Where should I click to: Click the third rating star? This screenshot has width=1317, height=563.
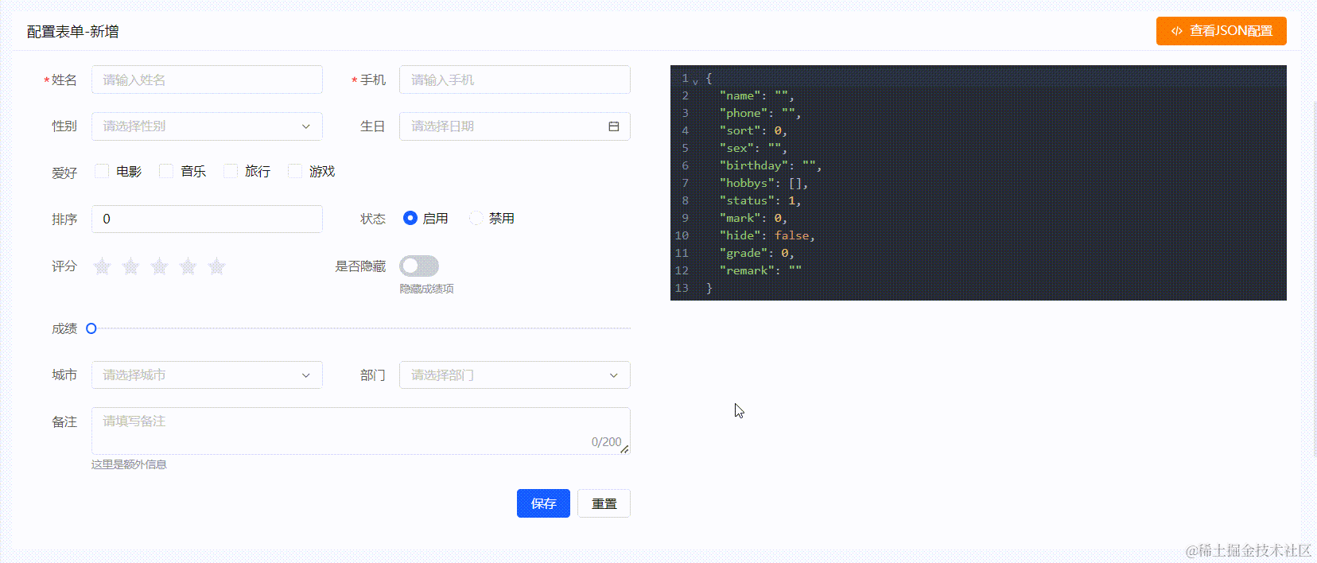point(159,266)
